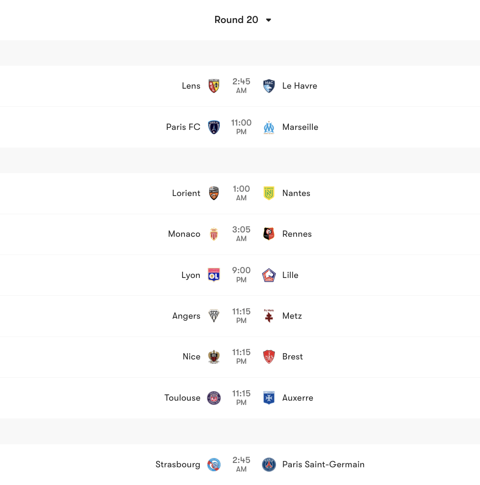
Task: Open the Nantes yellow crest
Action: [x=269, y=193]
